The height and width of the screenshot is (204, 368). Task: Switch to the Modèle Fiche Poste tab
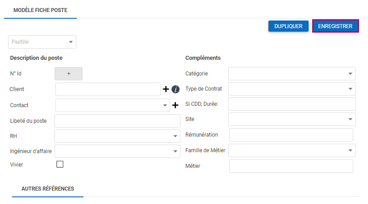41,10
